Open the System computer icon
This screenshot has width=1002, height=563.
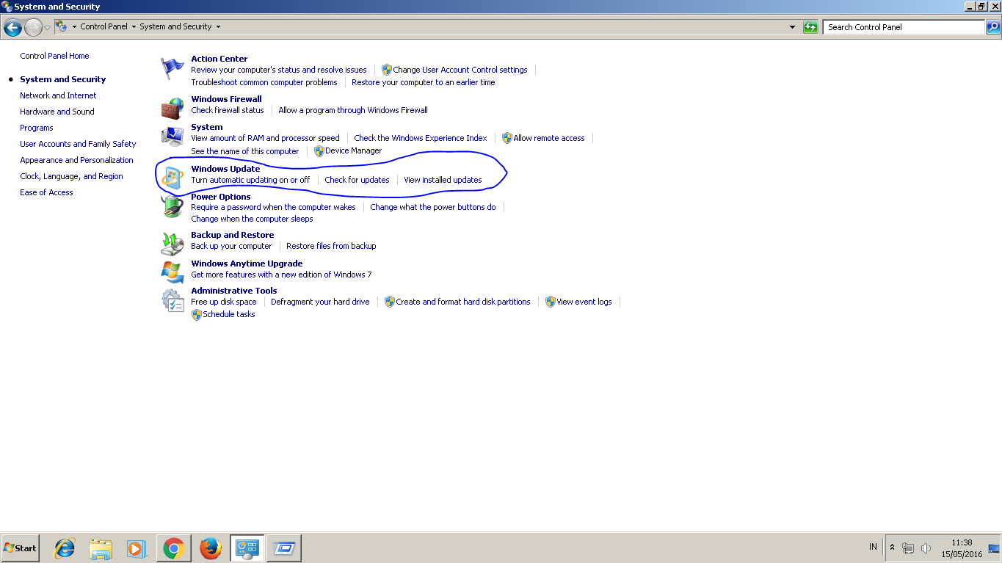click(173, 137)
